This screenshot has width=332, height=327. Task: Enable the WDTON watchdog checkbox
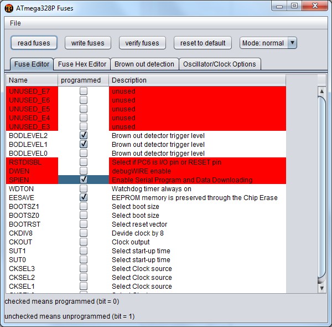click(84, 188)
